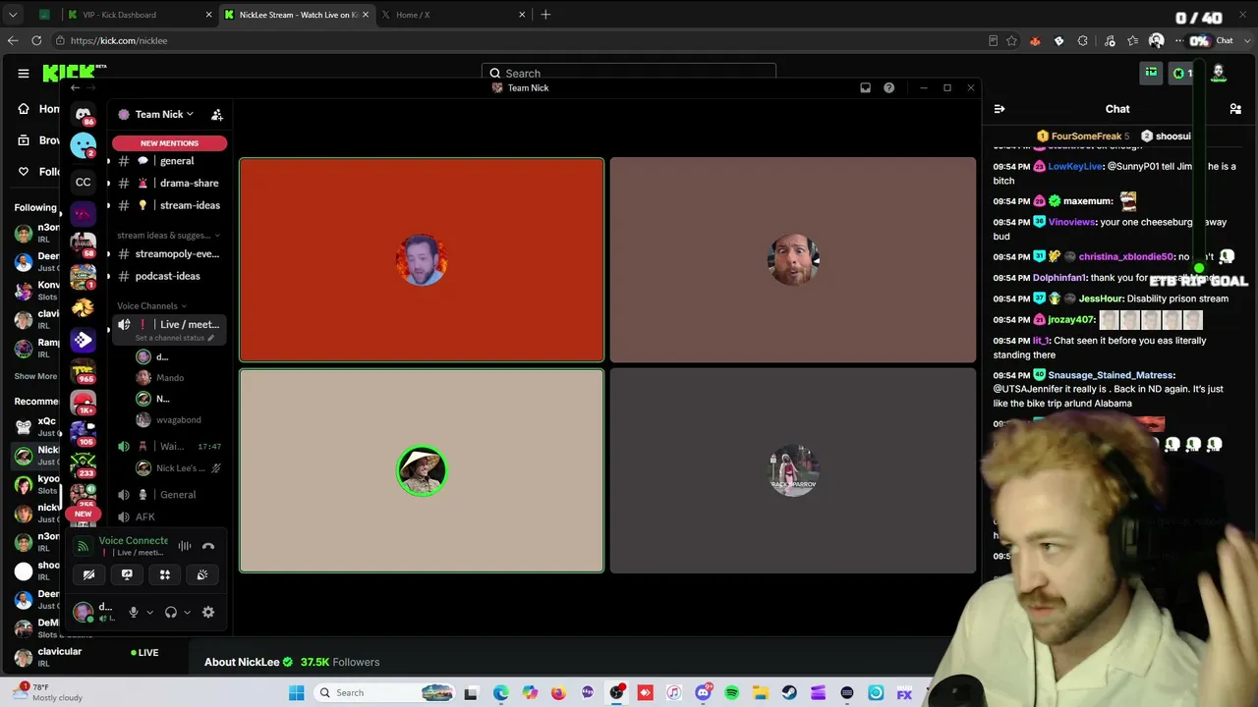Collapse the Voice Channels category
Viewport: 1258px width, 707px height.
tap(151, 305)
